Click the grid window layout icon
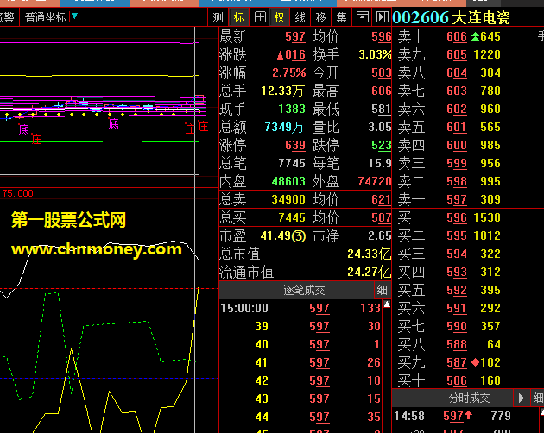 tap(260, 17)
